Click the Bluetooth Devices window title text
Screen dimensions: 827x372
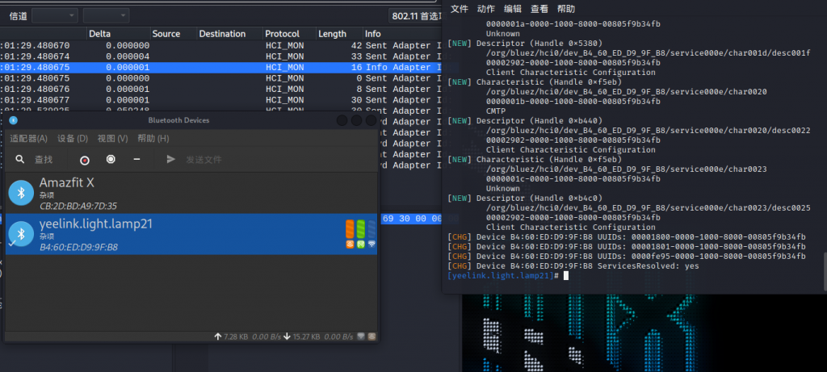(178, 121)
